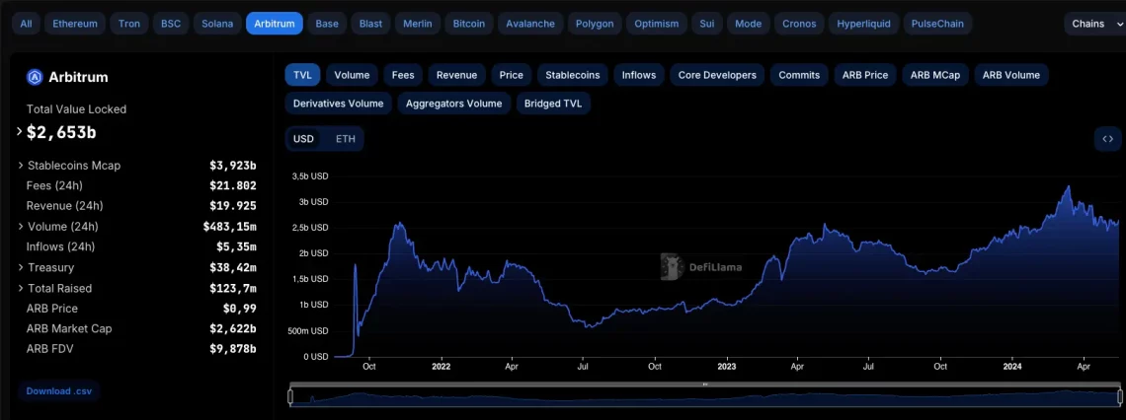The width and height of the screenshot is (1126, 420).
Task: Click the Revenue (24h) value $19.925
Action: [233, 206]
